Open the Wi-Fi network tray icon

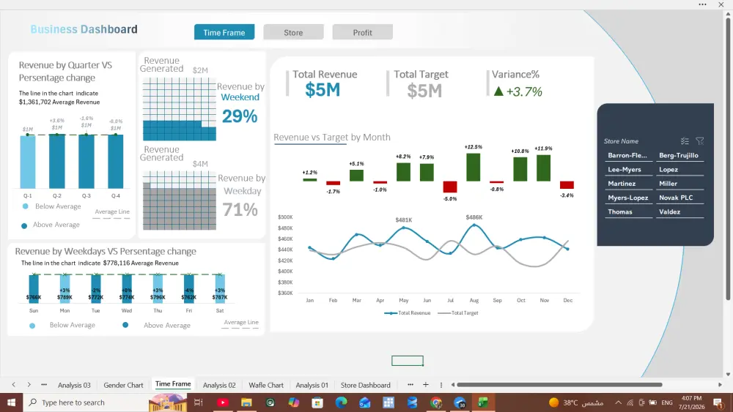pos(630,402)
